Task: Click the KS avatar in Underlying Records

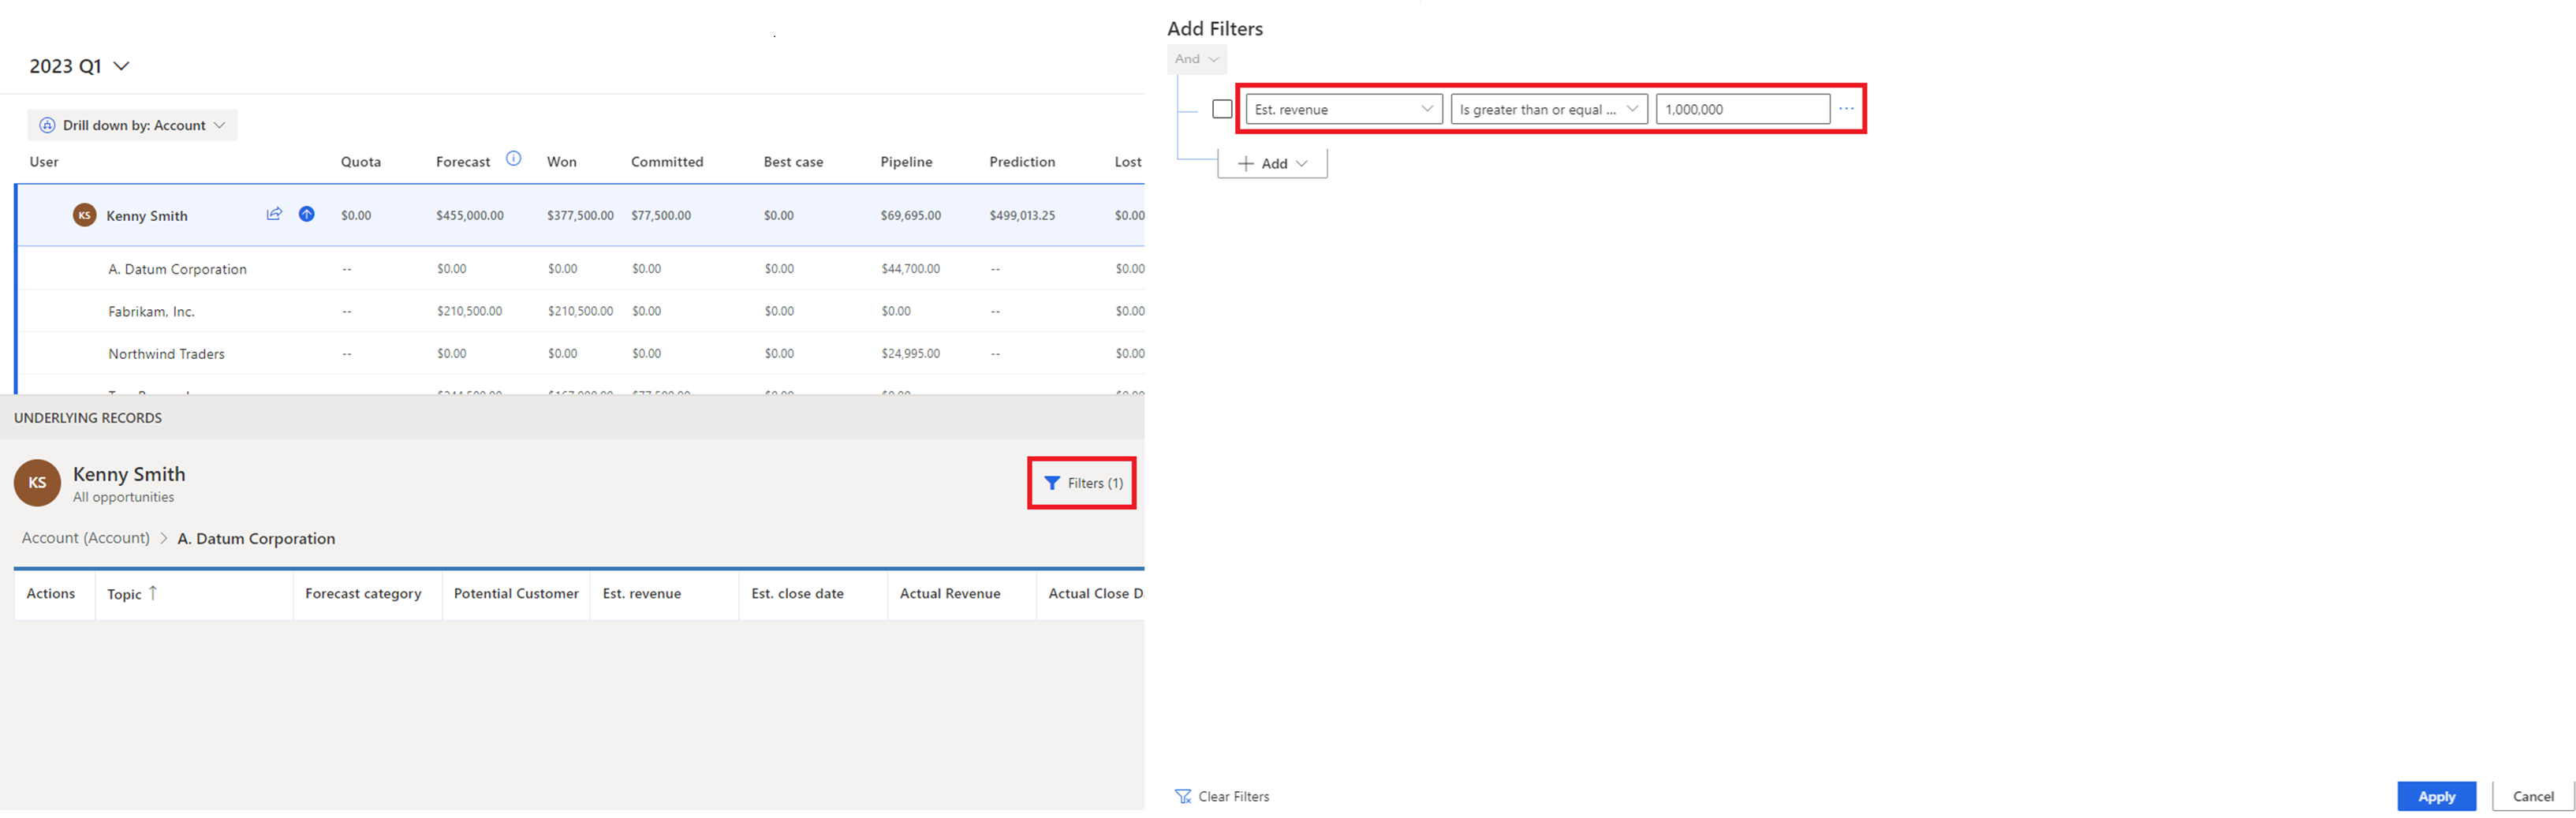Action: point(37,482)
